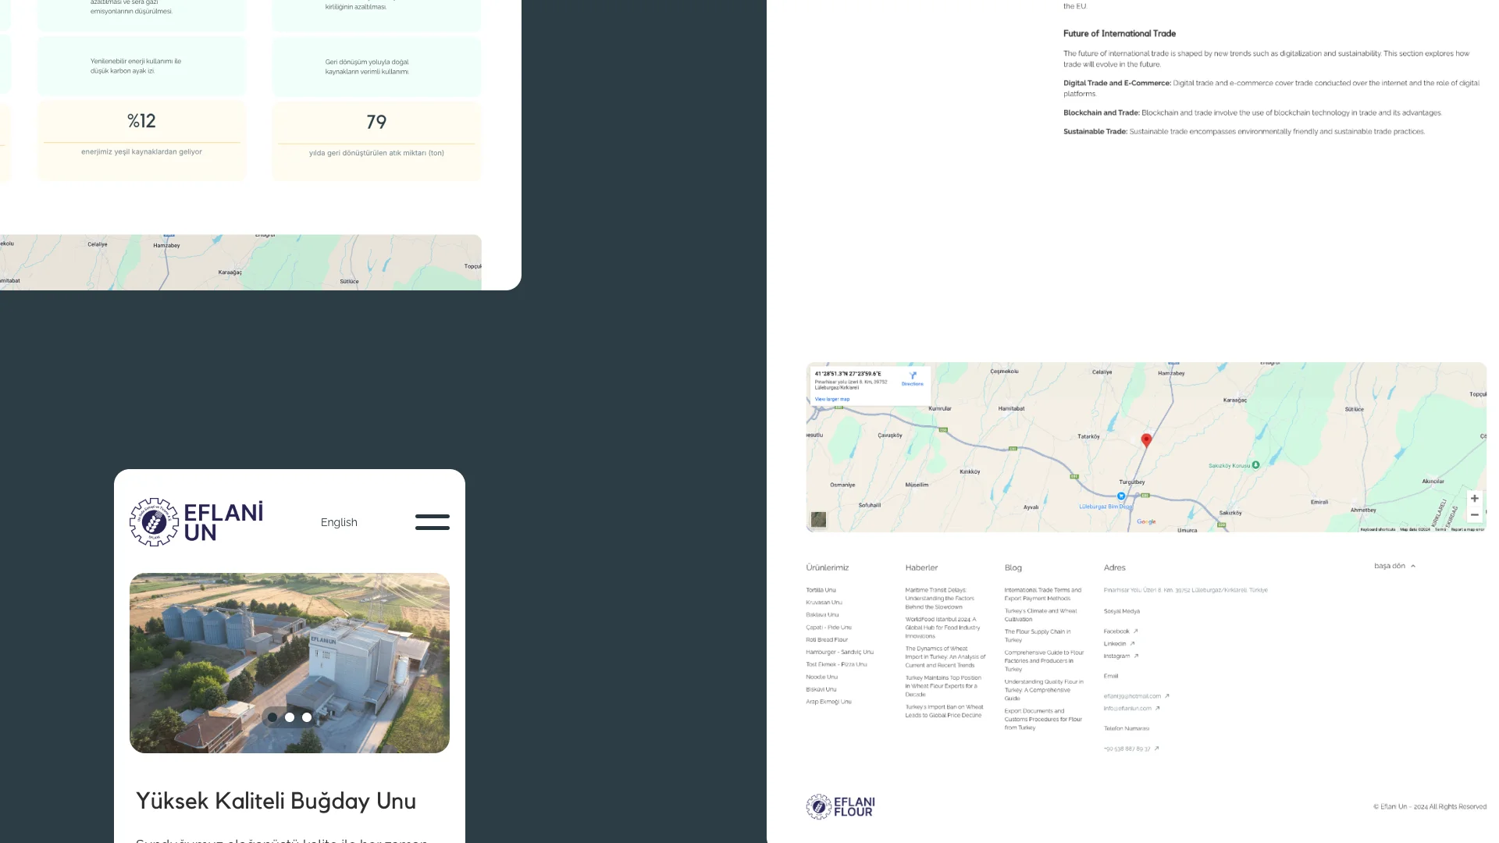
Task: Click the Pınarhisar Yolu address text
Action: tap(1185, 590)
